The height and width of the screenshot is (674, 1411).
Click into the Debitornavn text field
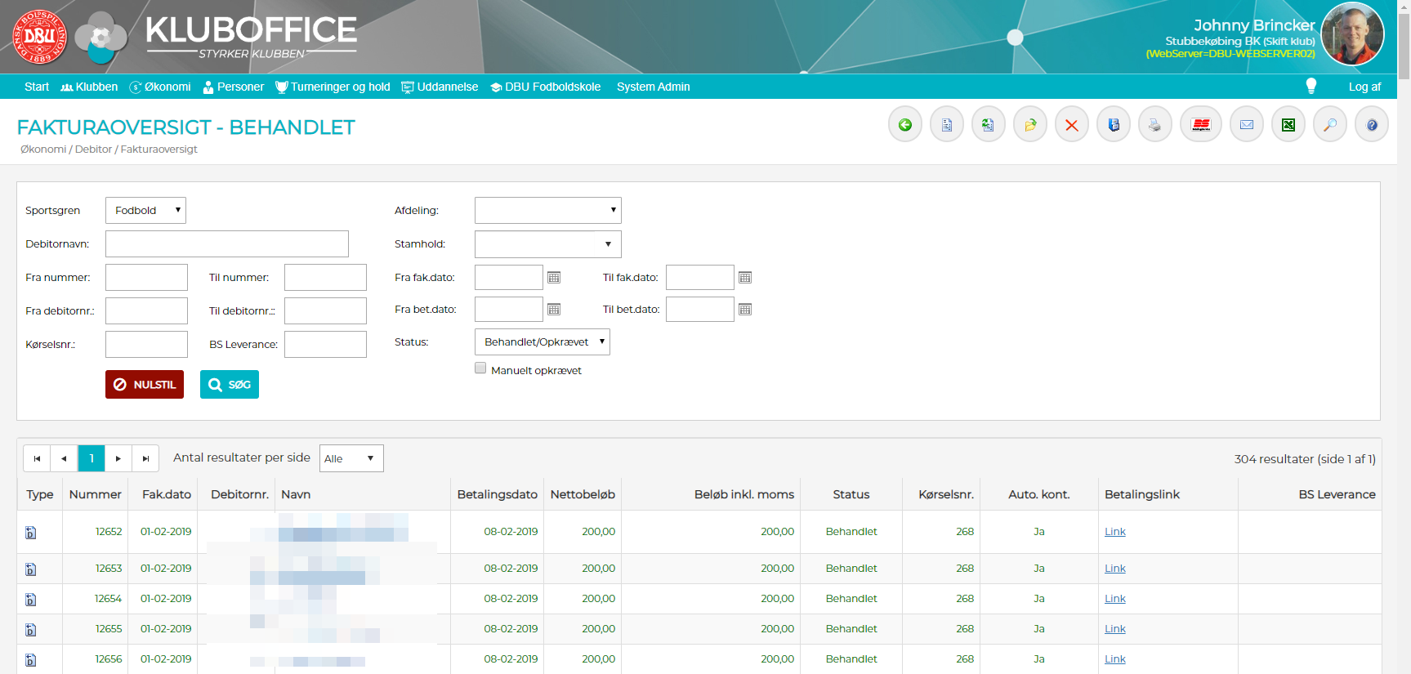tap(226, 244)
